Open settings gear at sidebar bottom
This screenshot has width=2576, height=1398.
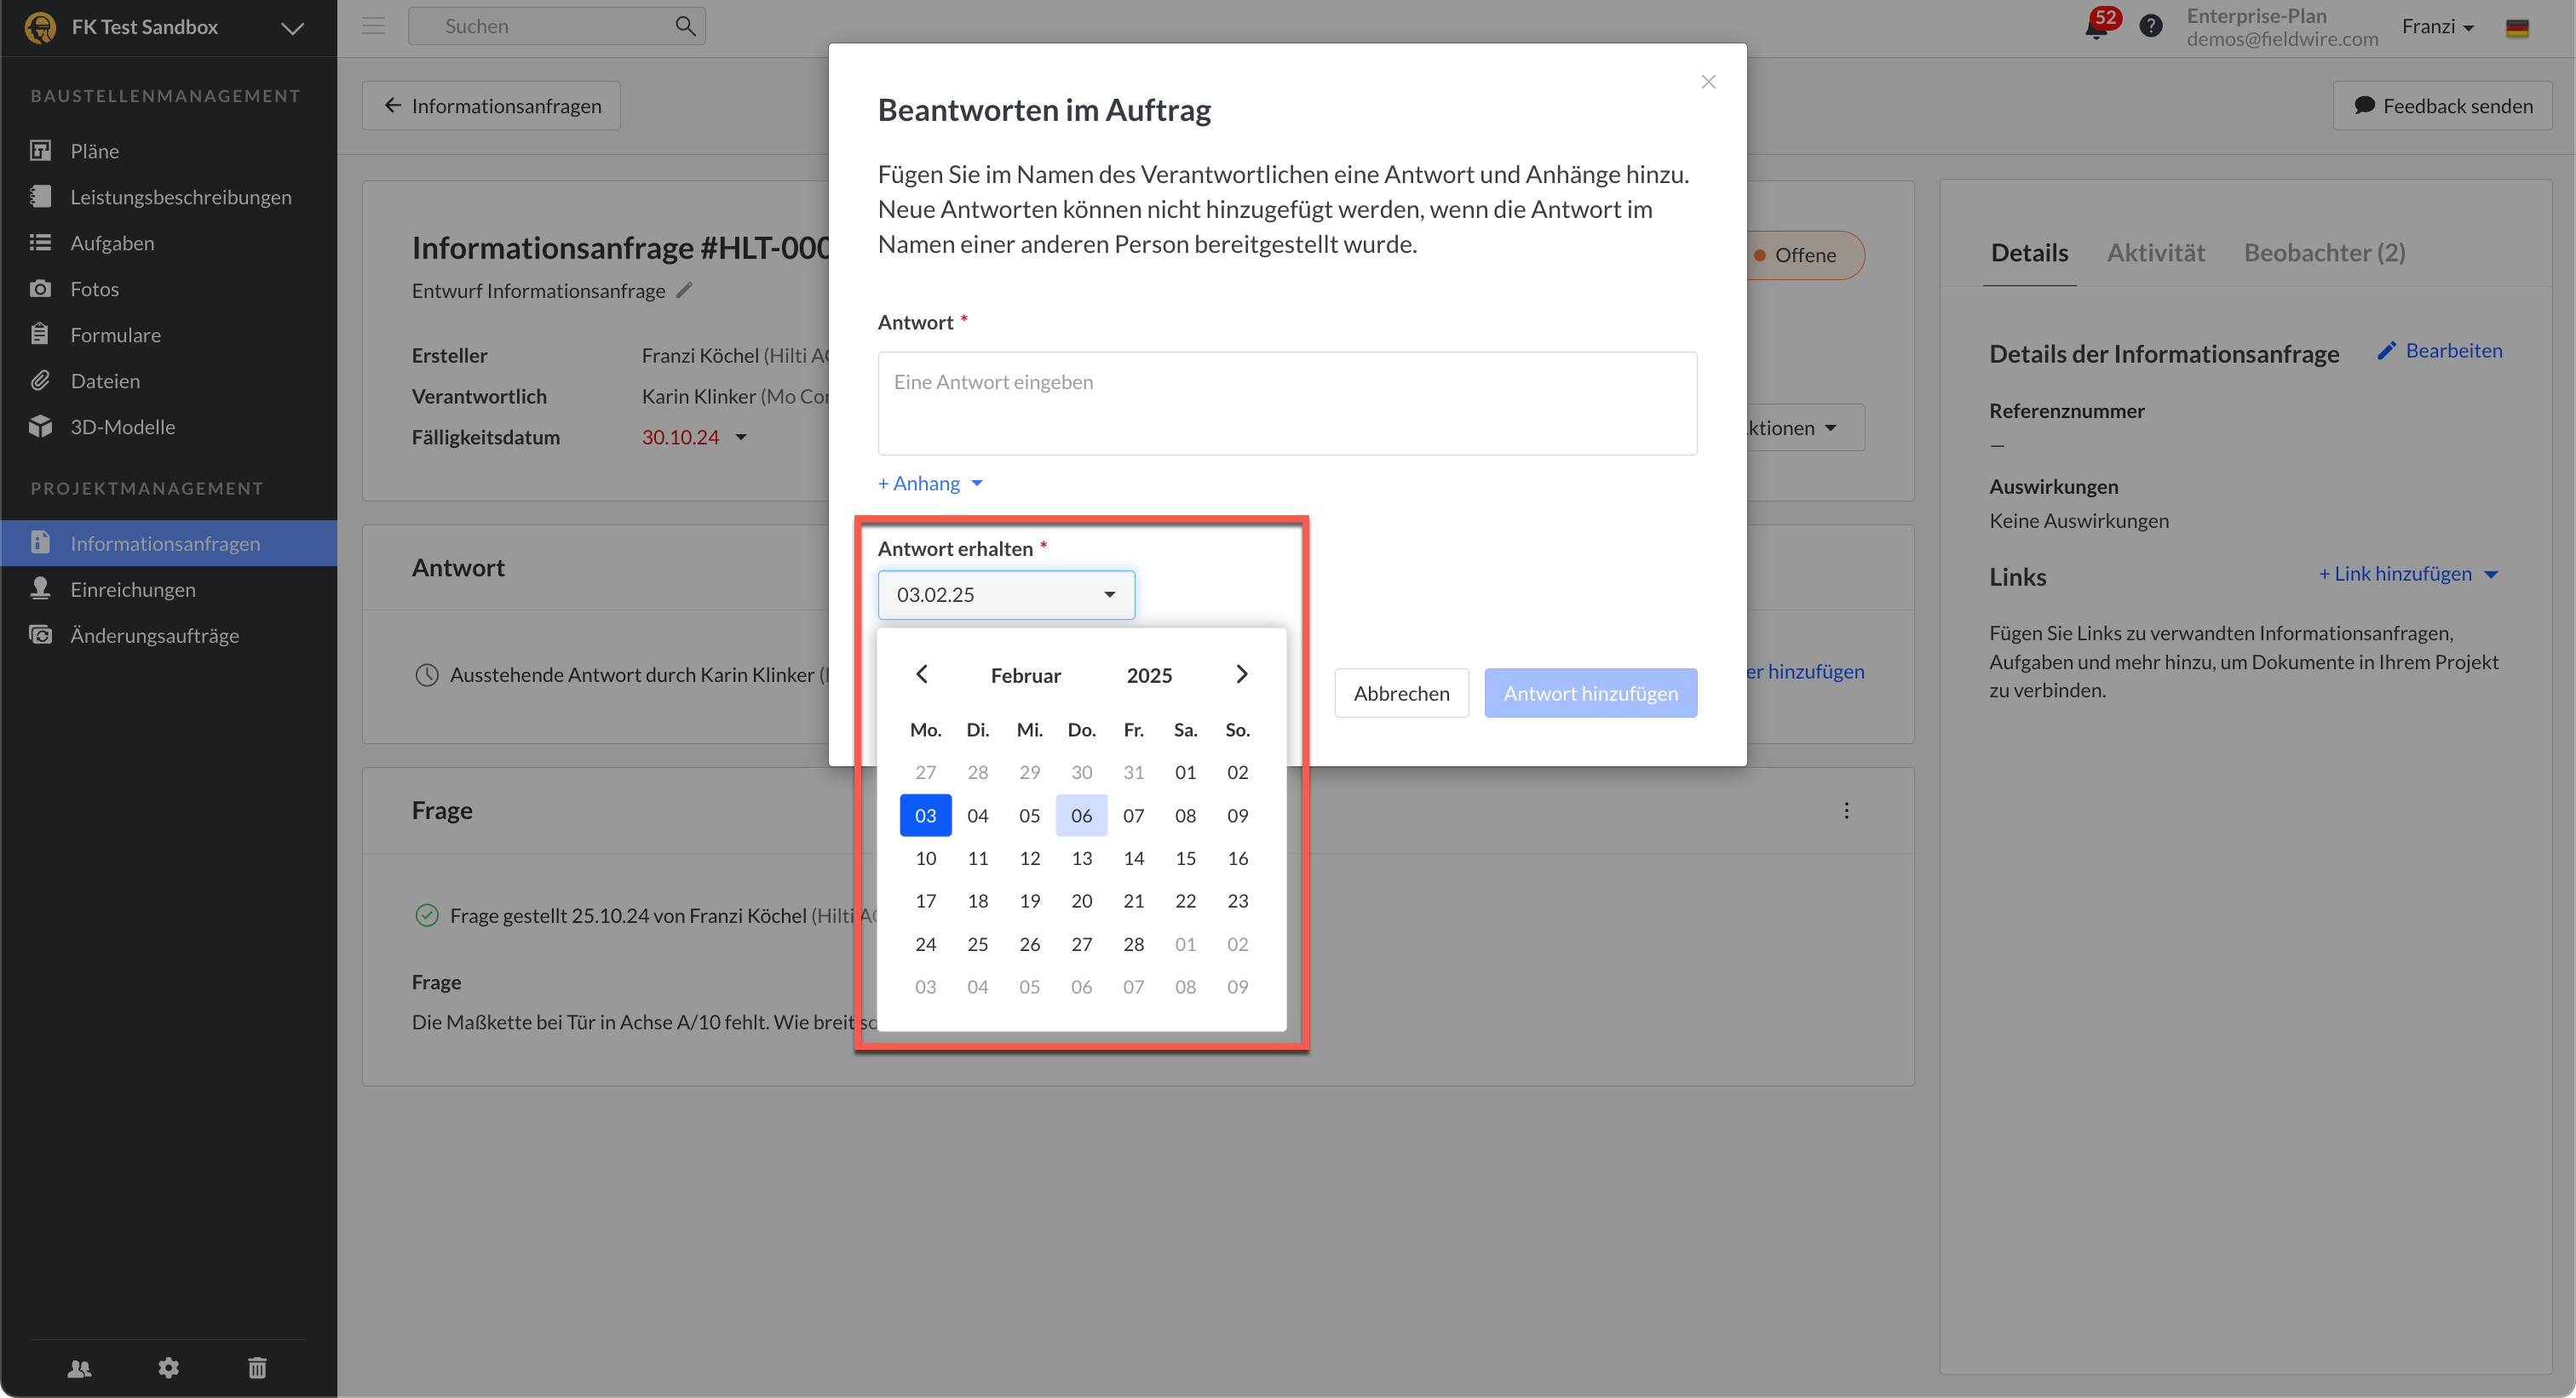click(x=168, y=1368)
